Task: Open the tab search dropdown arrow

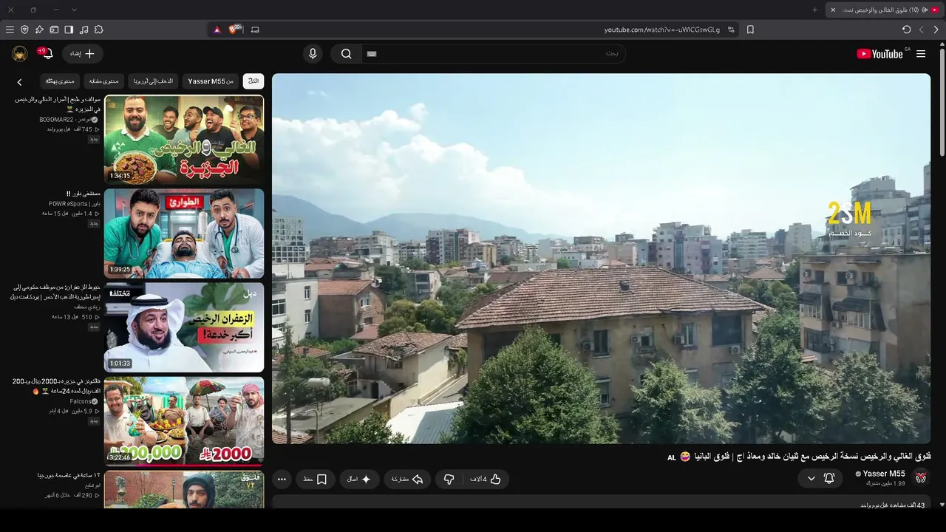Action: (74, 10)
